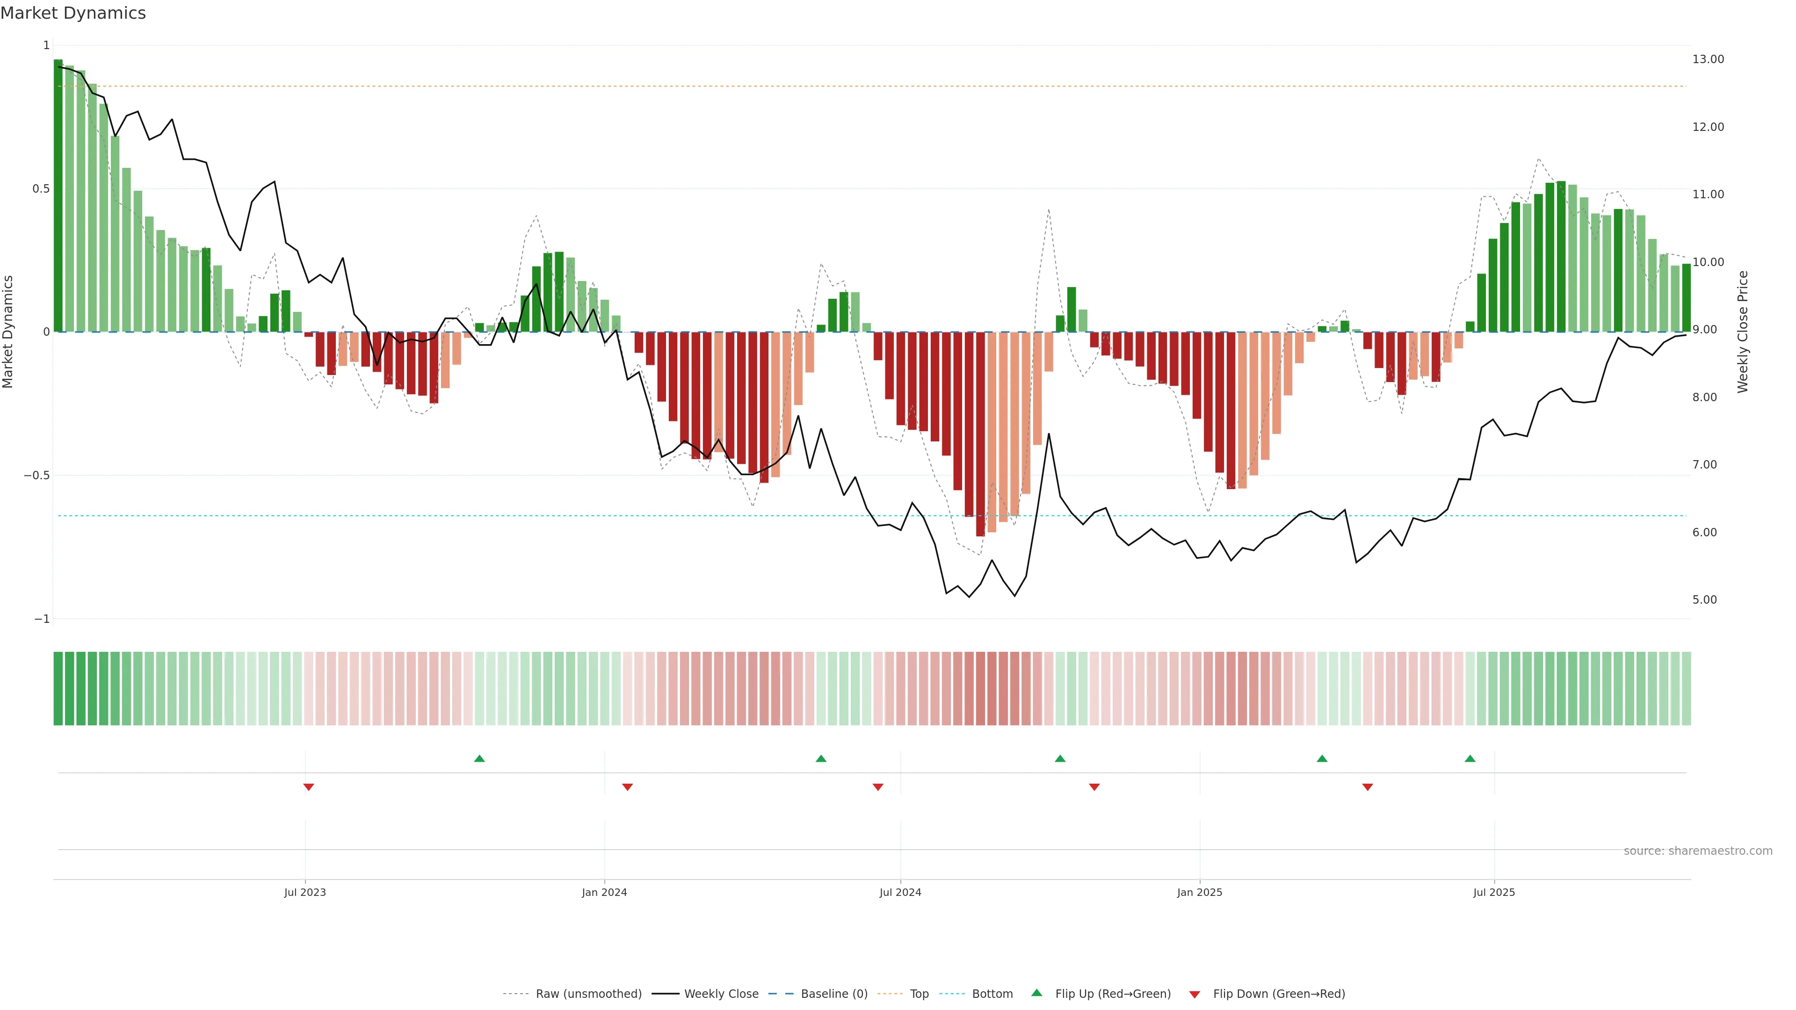Click the red flip-down marker just before Jul 2024

click(x=878, y=787)
